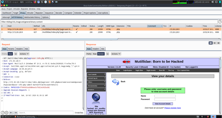Viewport: 222px width, 118px height.
Task: Select the combined tabbed layout icon
Action: [x=218, y=43]
